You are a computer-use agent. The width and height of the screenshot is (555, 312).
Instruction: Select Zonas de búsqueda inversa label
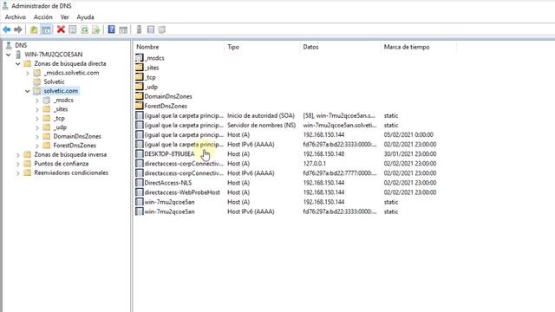(x=70, y=154)
